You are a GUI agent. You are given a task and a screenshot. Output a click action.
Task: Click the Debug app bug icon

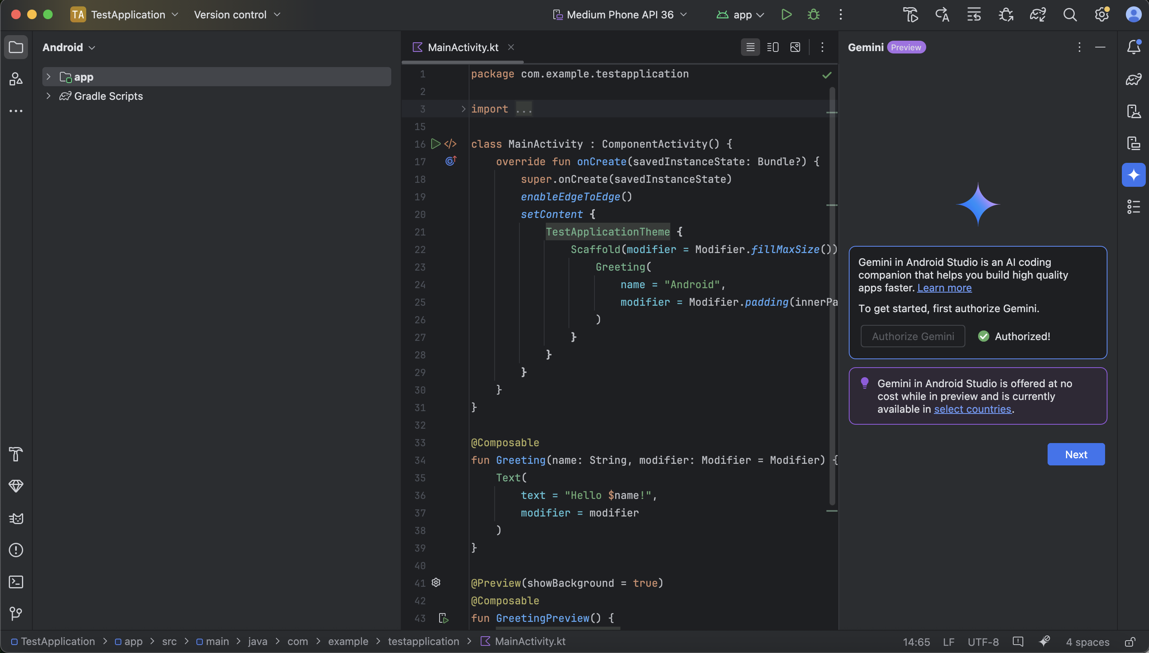click(814, 15)
